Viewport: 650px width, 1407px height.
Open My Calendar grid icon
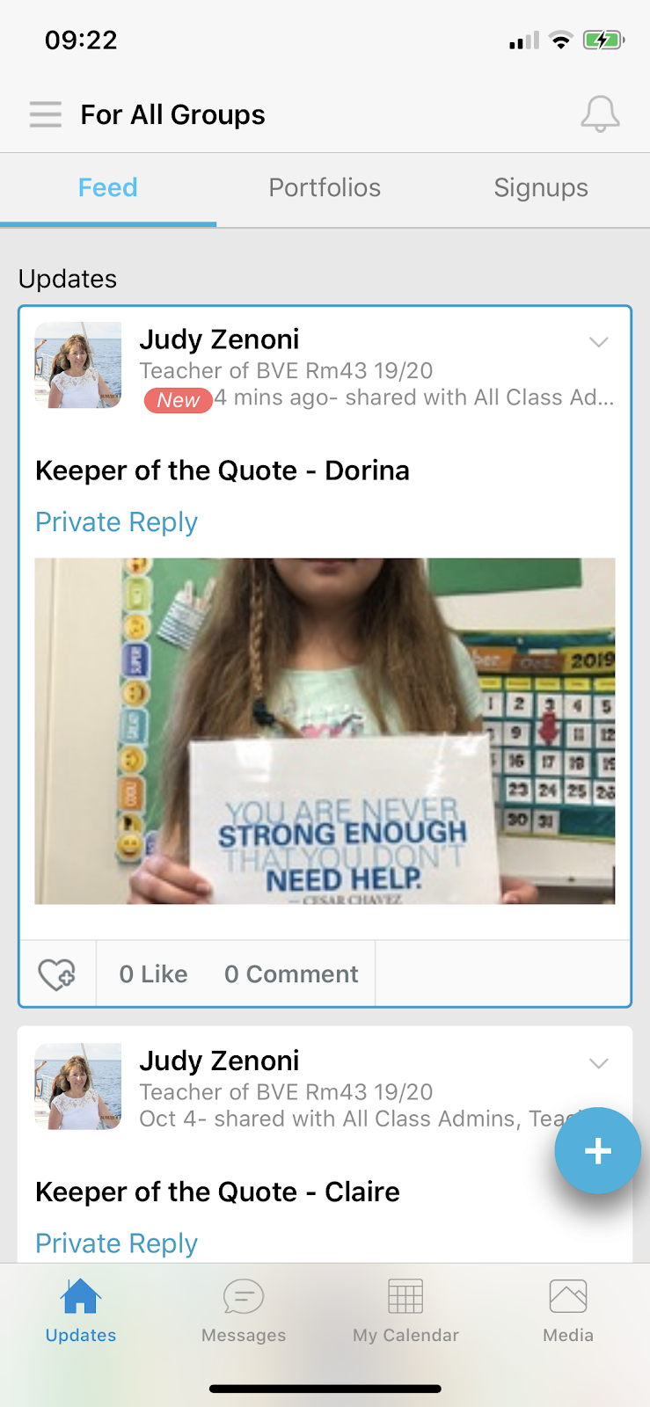[405, 1295]
